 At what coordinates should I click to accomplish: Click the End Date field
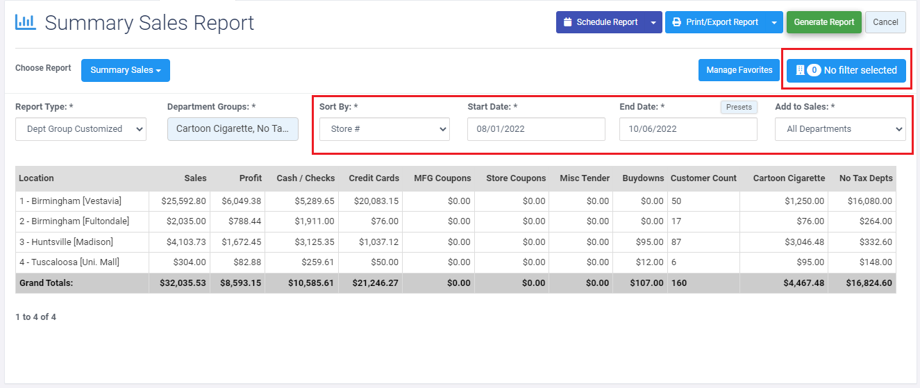coord(688,129)
